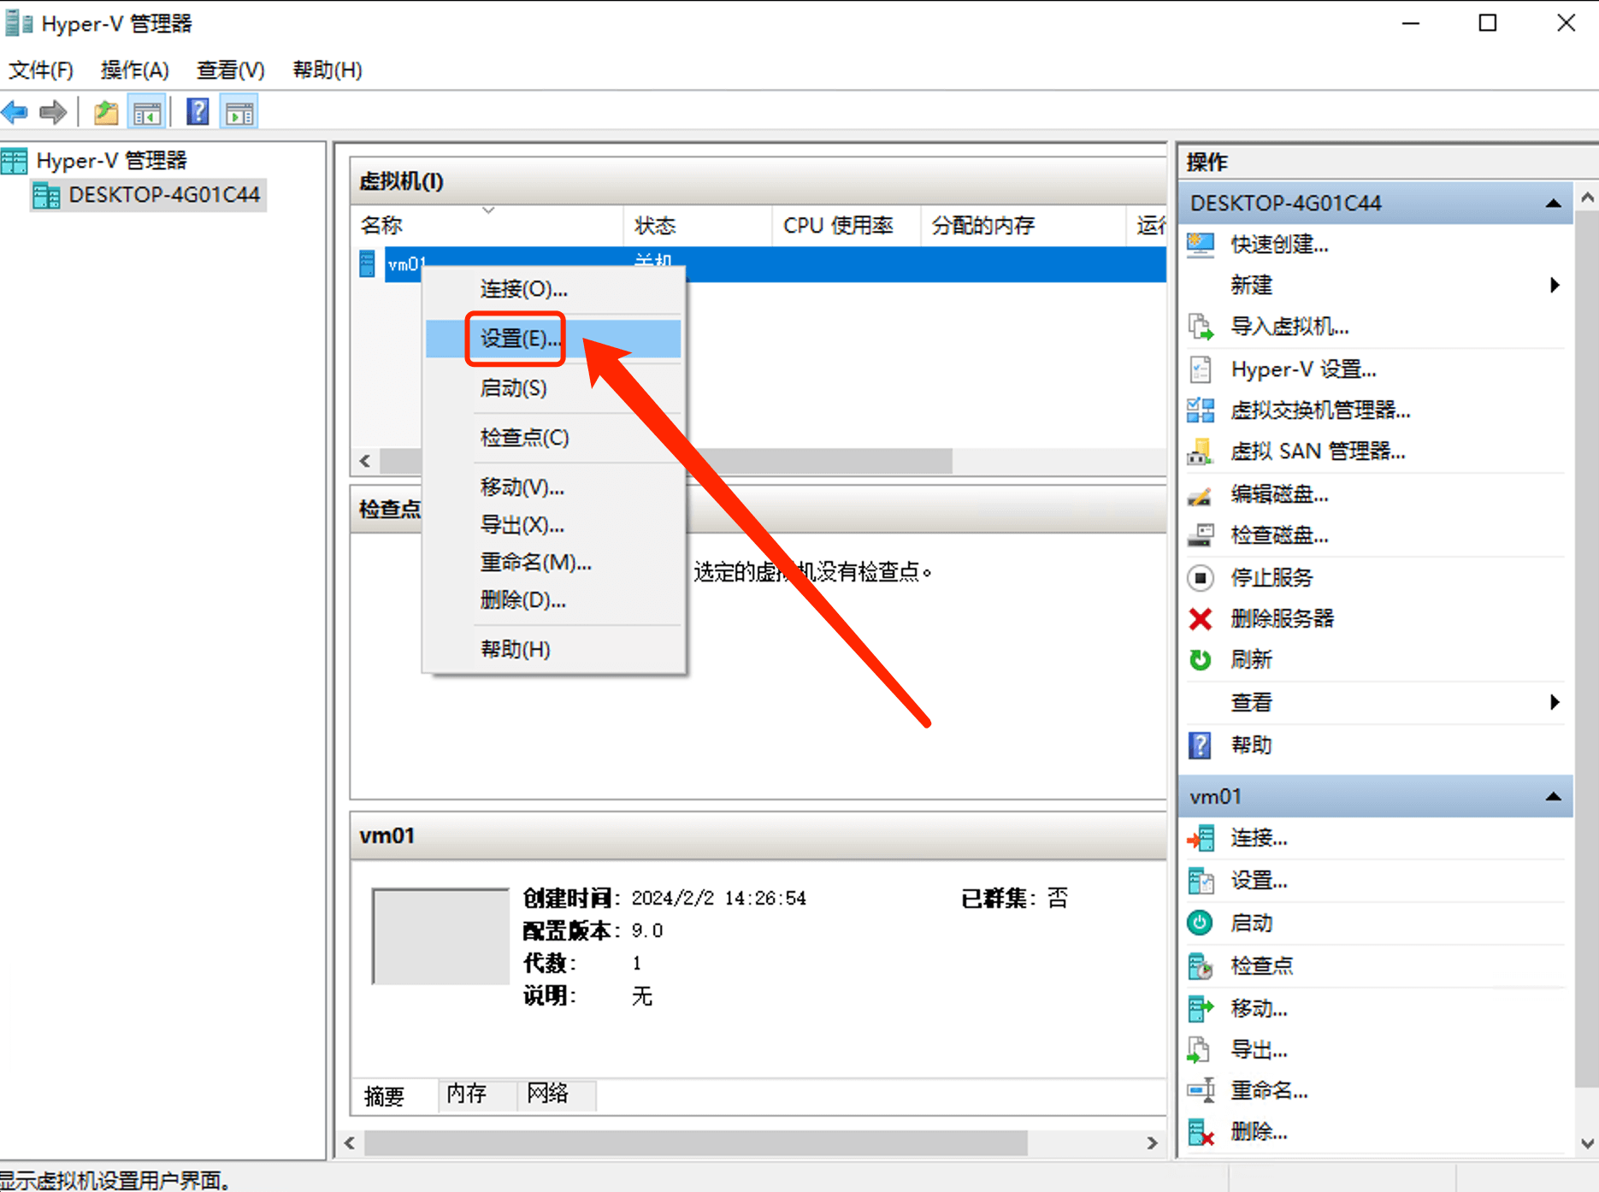Click the vm01 preview thumbnail
Screen dimensions: 1599x1192
pyautogui.click(x=440, y=936)
